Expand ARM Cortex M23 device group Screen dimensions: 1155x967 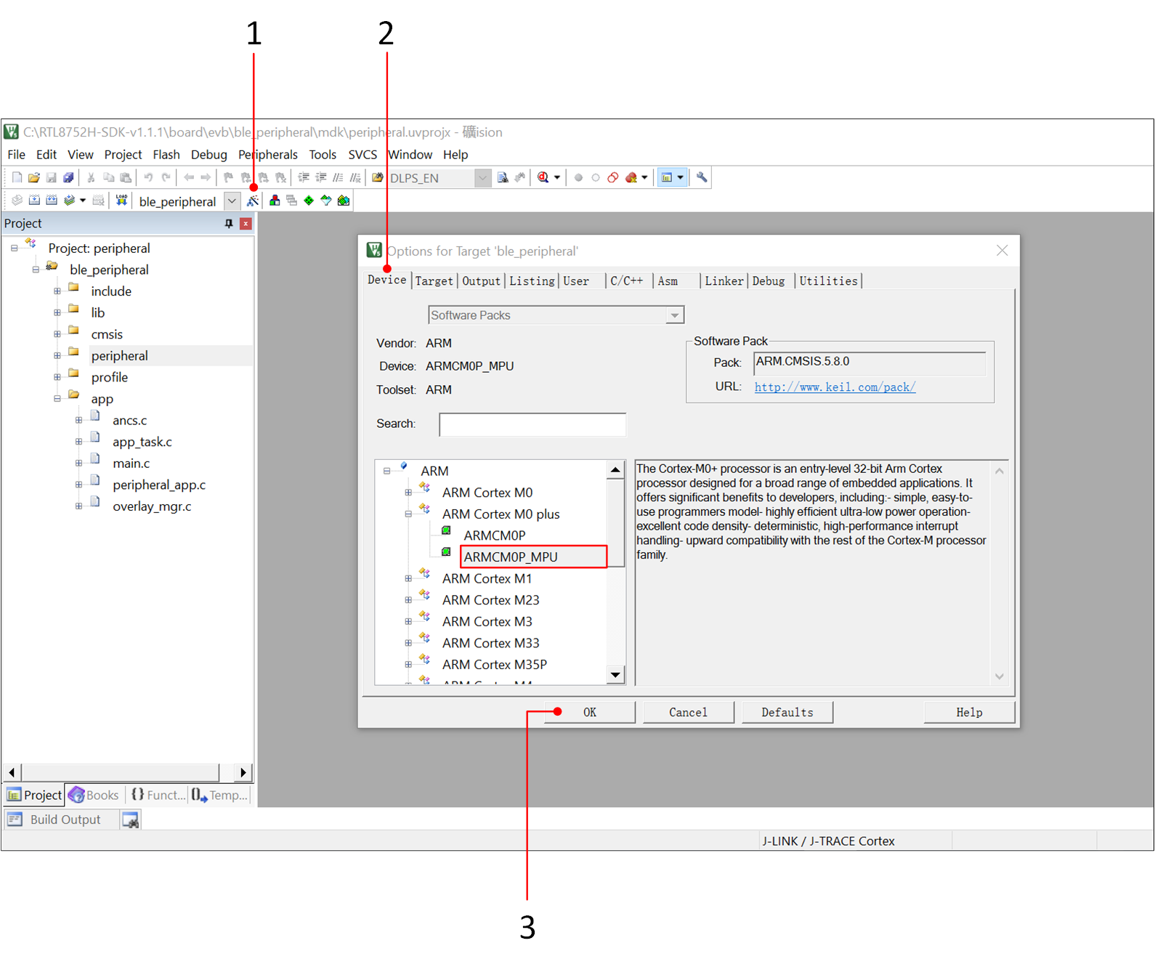point(408,600)
